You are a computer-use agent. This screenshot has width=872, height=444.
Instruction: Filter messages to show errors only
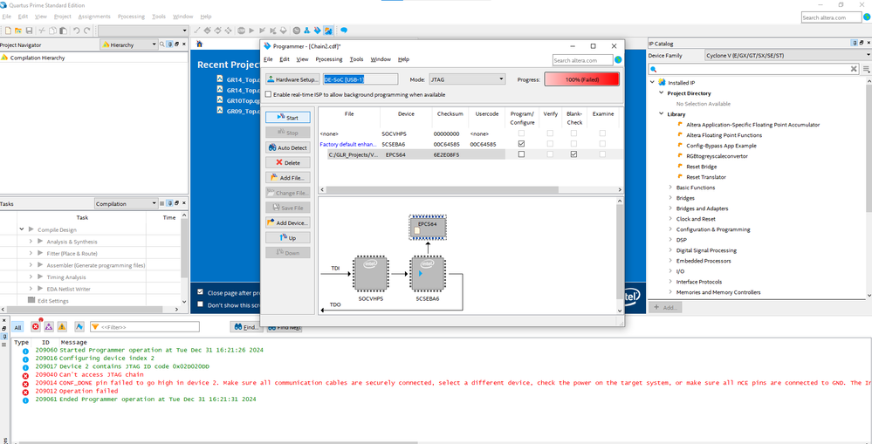(x=36, y=326)
